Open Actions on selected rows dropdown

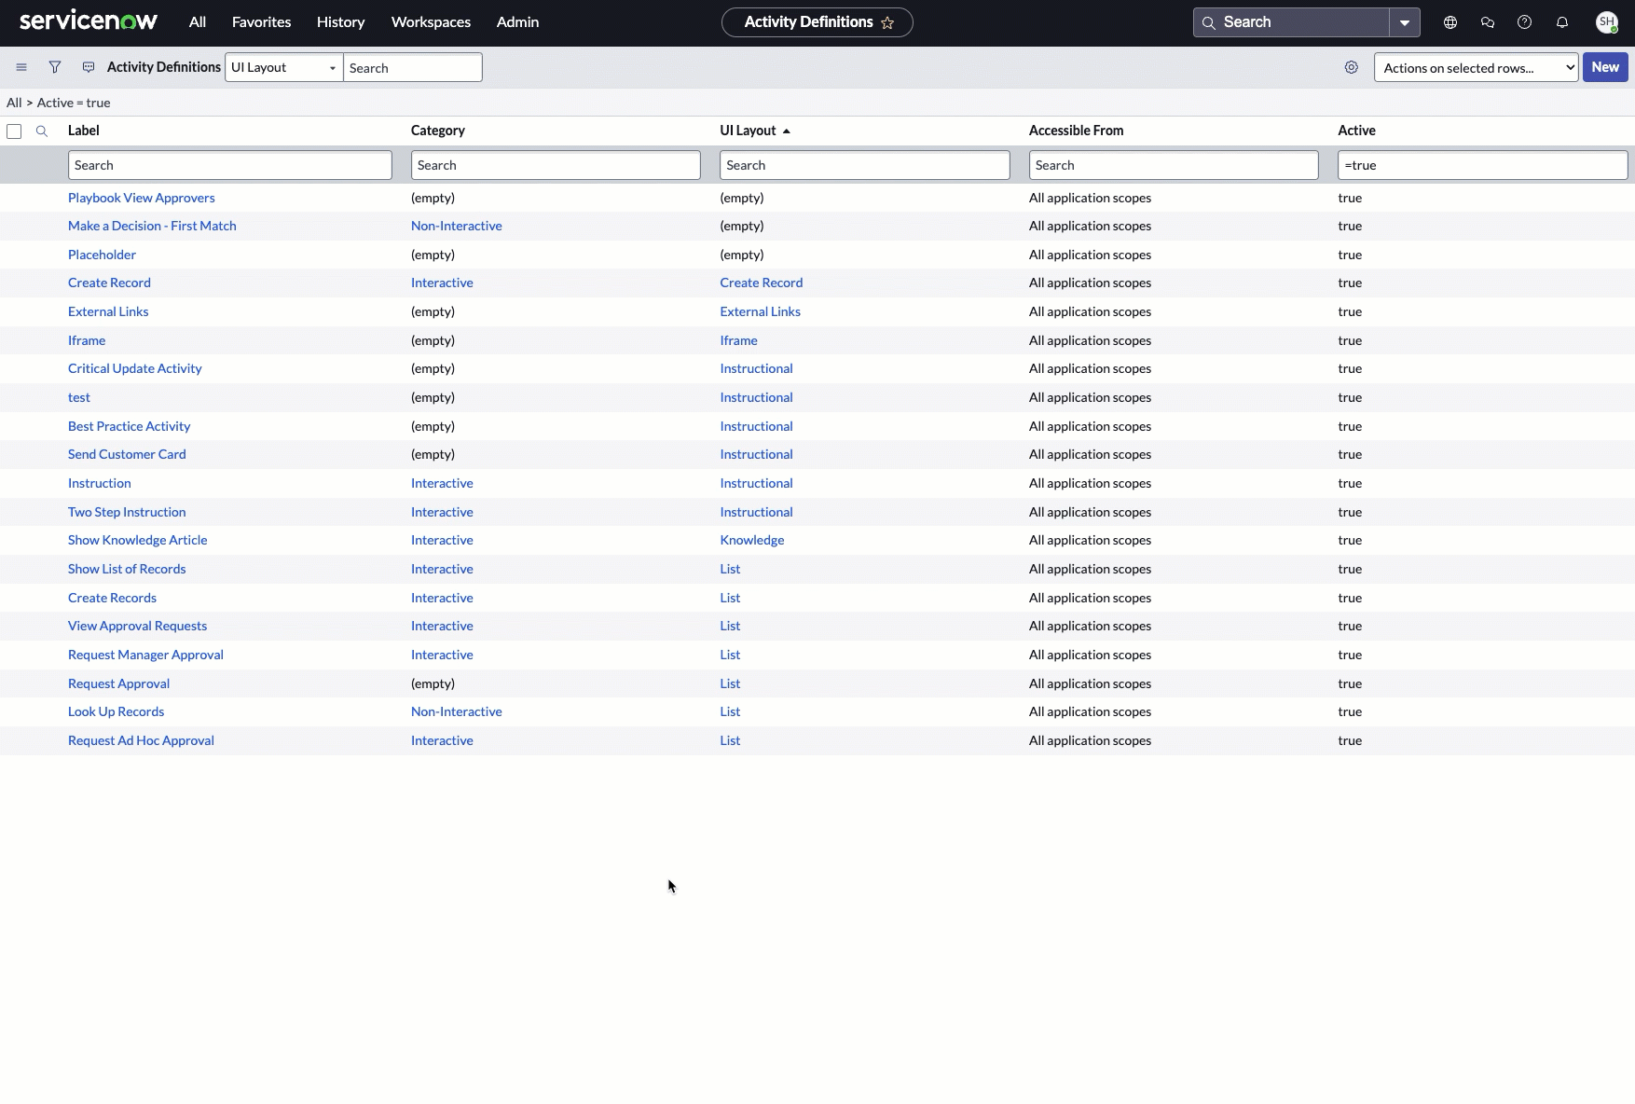click(1476, 67)
